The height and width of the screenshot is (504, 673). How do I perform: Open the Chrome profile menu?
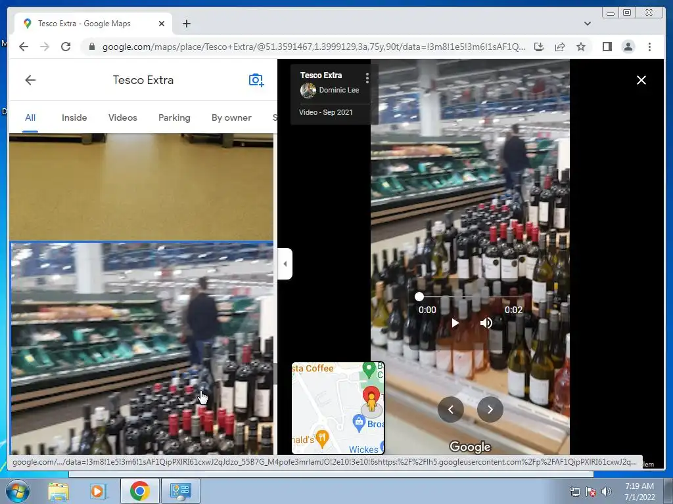coord(628,47)
